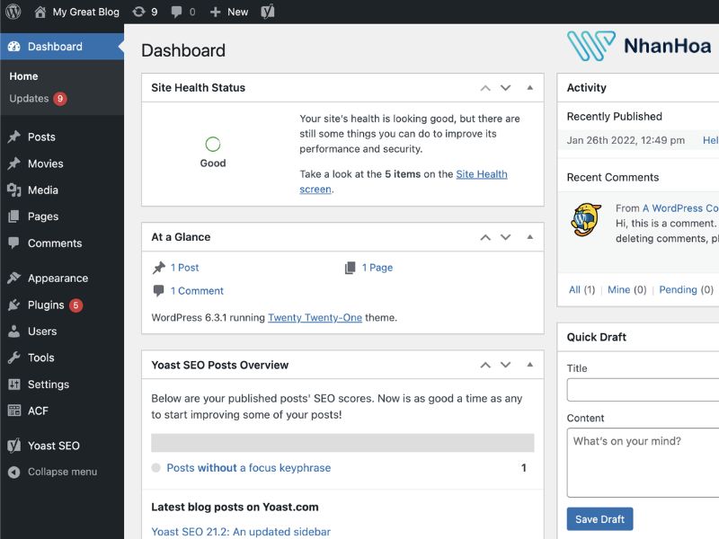Click the Save Draft button
The width and height of the screenshot is (719, 539).
point(599,519)
